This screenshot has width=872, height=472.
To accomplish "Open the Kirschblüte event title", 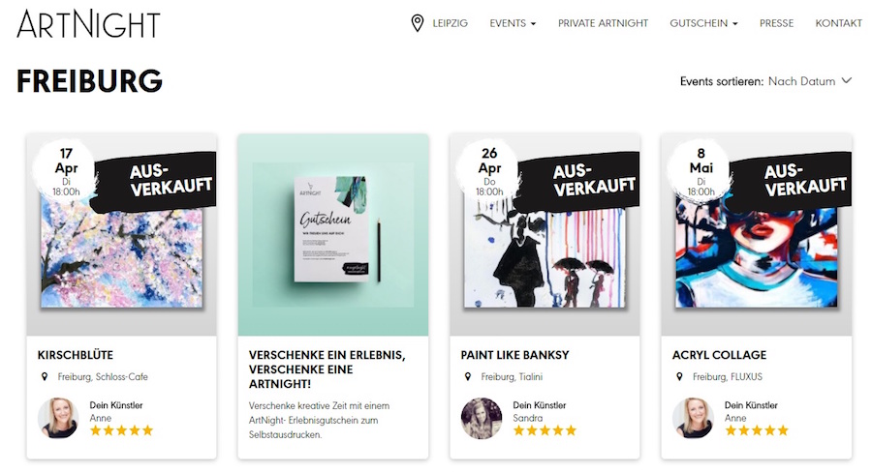I will [x=75, y=355].
